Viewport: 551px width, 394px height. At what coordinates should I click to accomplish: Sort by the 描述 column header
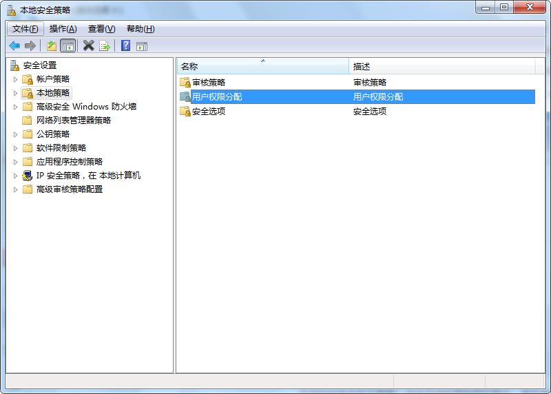pyautogui.click(x=442, y=66)
